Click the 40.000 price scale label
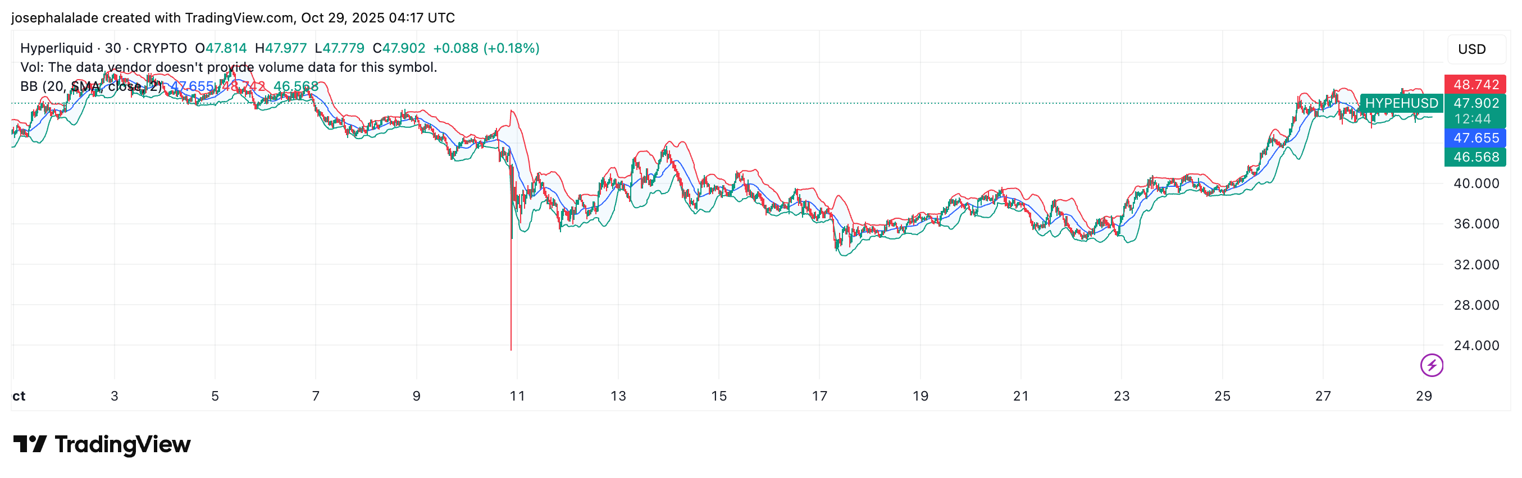 pyautogui.click(x=1476, y=183)
